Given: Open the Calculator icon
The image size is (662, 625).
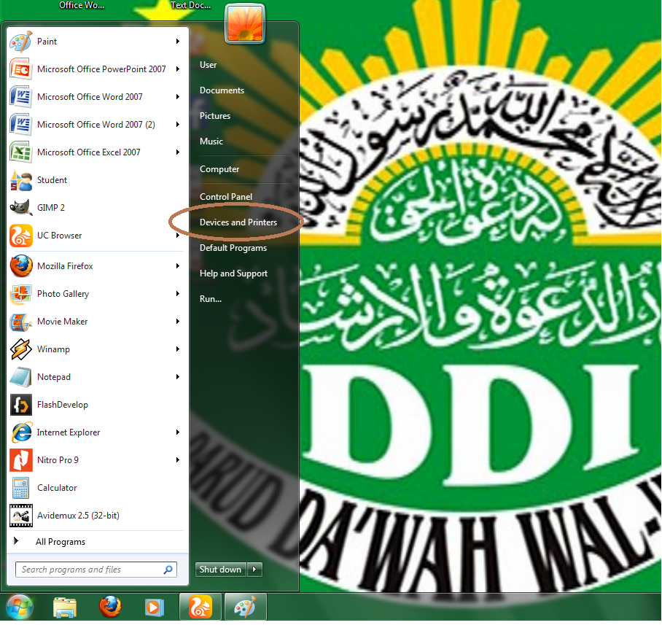Looking at the screenshot, I should [20, 488].
